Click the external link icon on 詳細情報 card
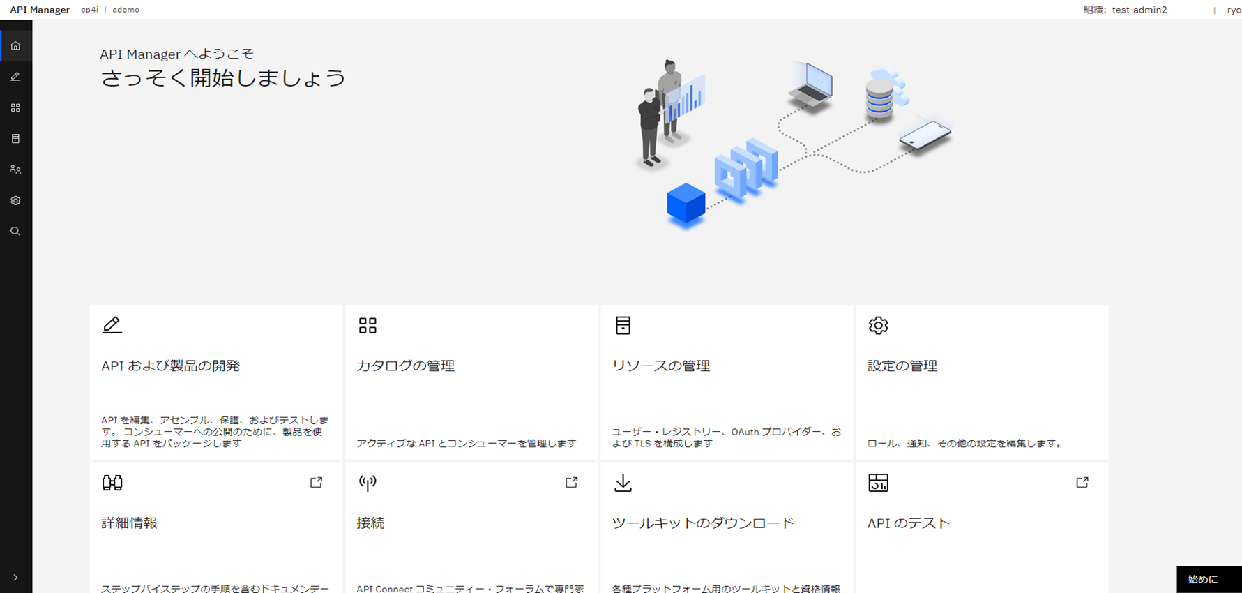The image size is (1242, 593). (316, 482)
